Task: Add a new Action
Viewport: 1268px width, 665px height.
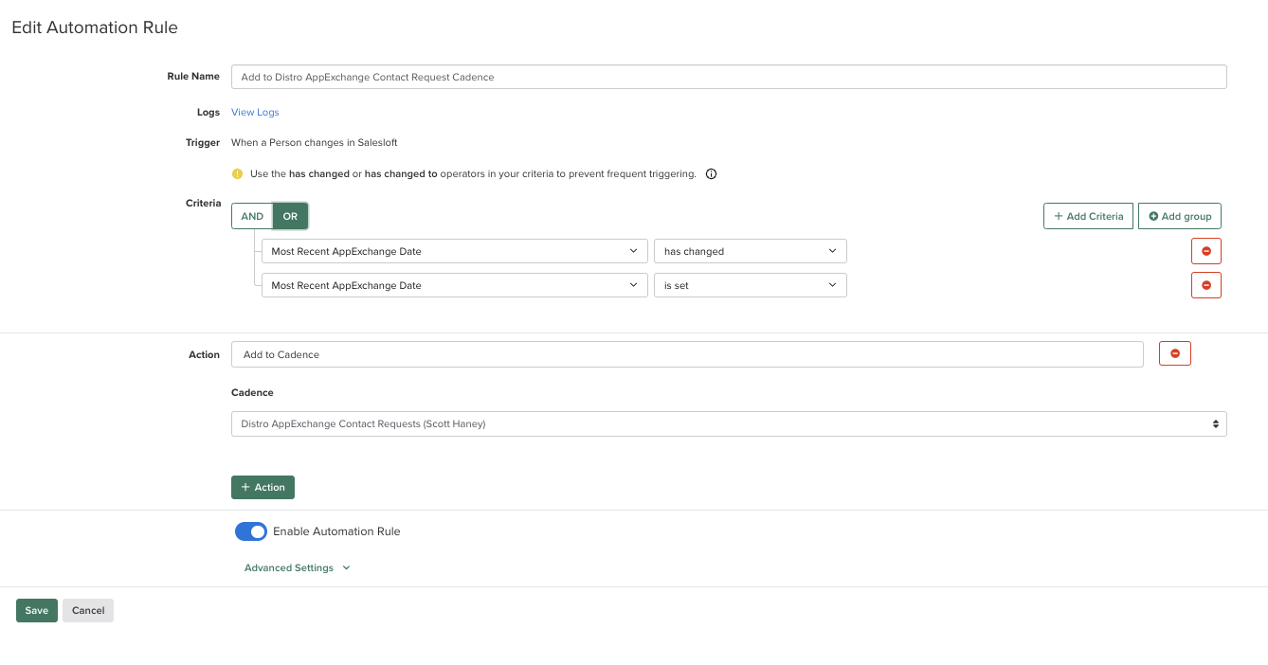Action: pyautogui.click(x=263, y=487)
